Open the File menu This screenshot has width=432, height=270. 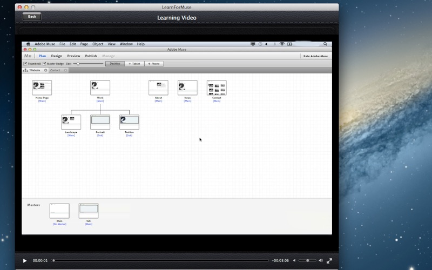click(x=62, y=44)
